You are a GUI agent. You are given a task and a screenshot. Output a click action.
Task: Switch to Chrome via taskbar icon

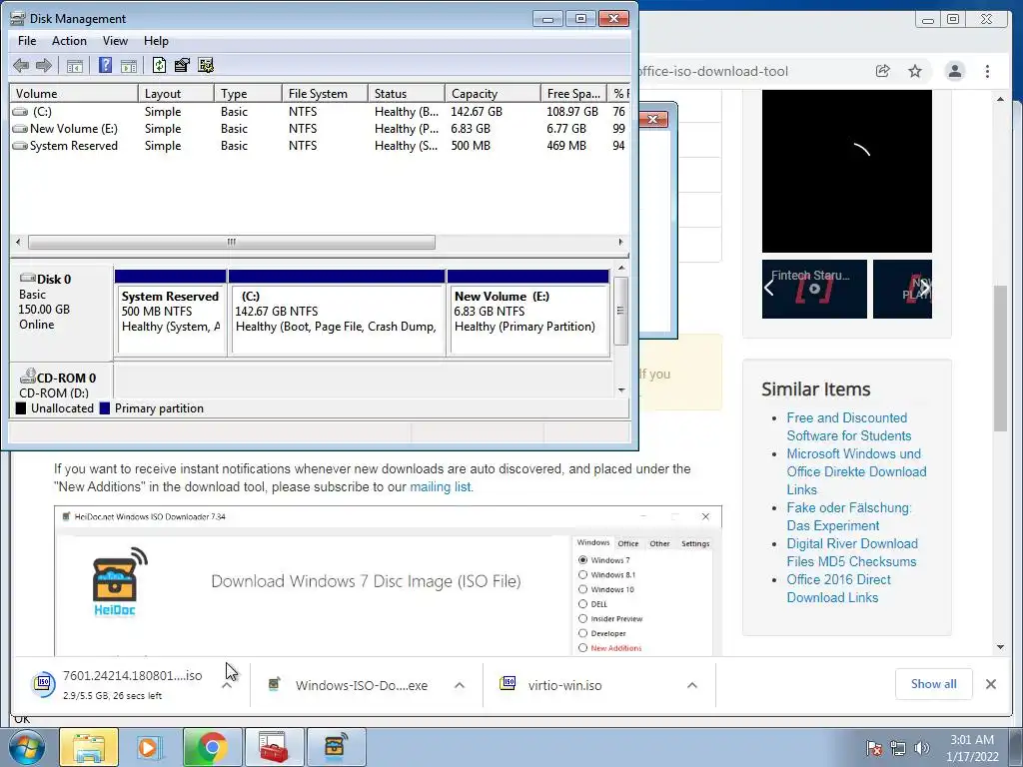click(x=212, y=747)
